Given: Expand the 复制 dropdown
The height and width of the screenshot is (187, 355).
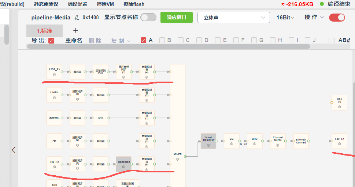Looking at the screenshot, I should [x=121, y=41].
